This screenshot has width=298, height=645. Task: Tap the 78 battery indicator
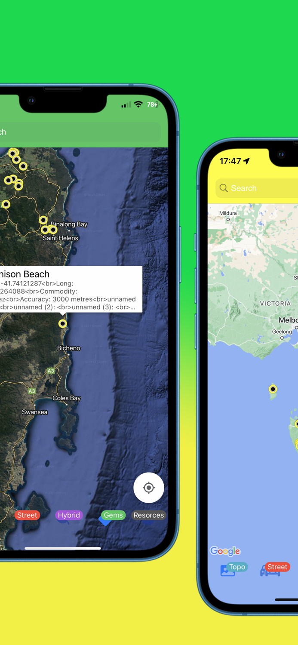(x=153, y=104)
